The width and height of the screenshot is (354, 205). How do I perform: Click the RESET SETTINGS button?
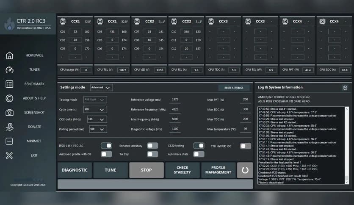click(x=234, y=88)
